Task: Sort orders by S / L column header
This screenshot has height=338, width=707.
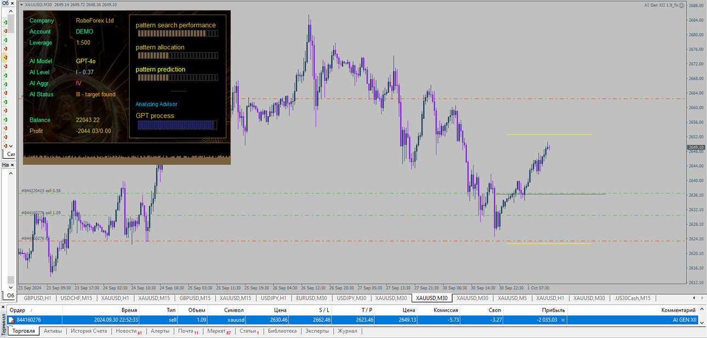Action: tap(310, 310)
